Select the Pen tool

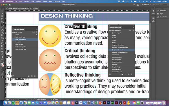click(x=2, y=30)
